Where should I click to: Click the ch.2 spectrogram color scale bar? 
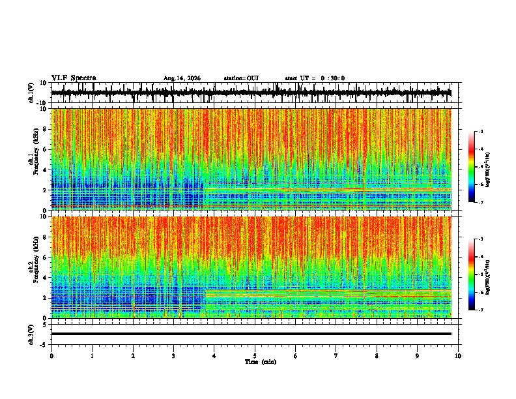[472, 274]
